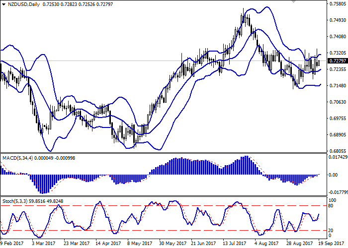
Task: Click the 4 Aug 2017 date label
Action: (266, 244)
